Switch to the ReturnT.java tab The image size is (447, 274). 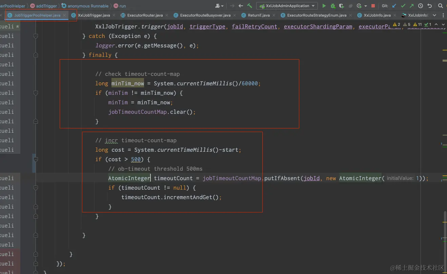(x=259, y=15)
